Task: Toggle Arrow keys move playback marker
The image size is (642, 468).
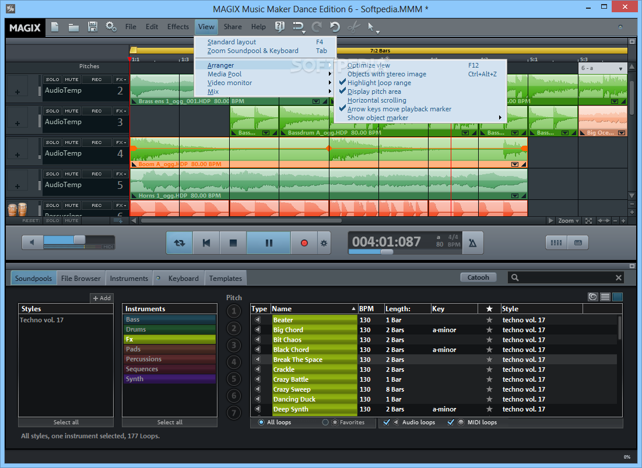Action: coord(399,109)
